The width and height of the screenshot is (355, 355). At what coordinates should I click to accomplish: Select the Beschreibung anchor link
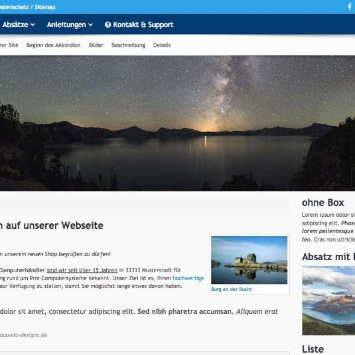[x=129, y=45]
